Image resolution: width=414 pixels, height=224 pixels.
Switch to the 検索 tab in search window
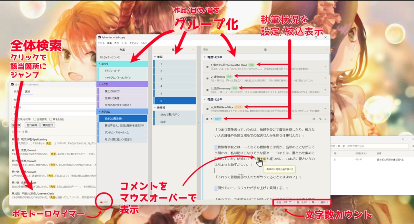[16, 92]
